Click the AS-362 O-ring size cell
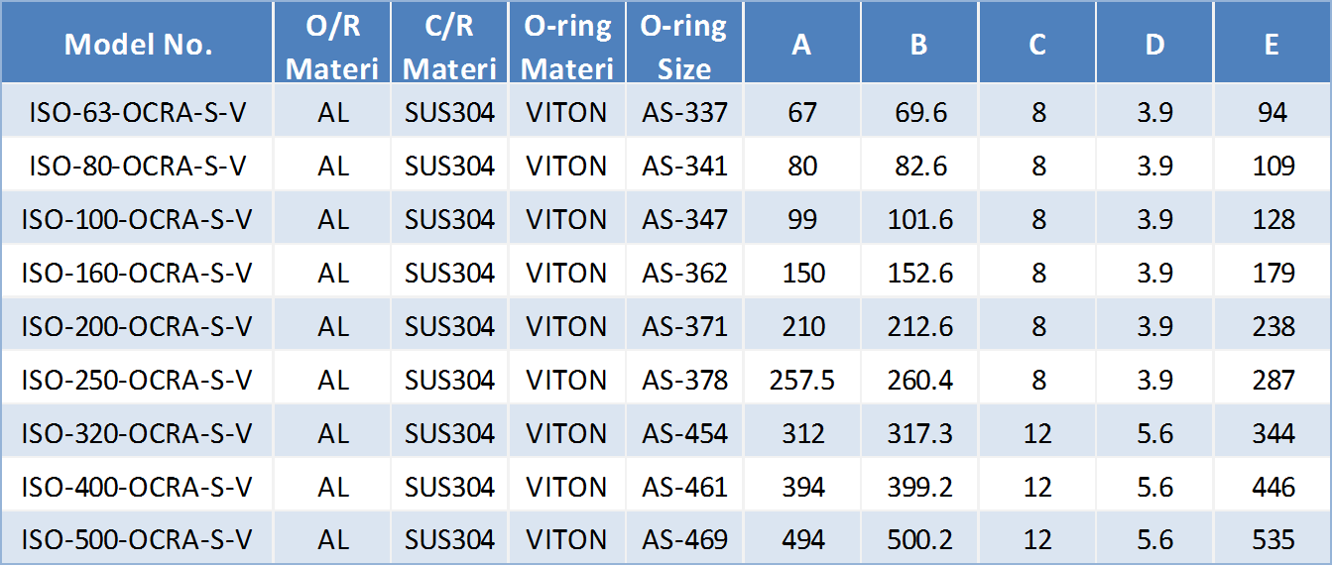The image size is (1333, 566). [x=684, y=272]
